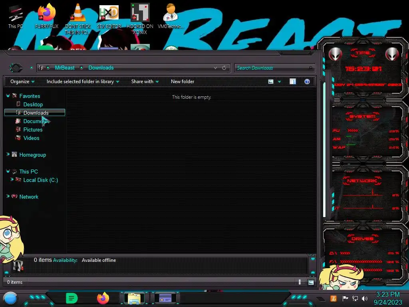Click the Favorites star icon
The image size is (409, 307).
(x=14, y=96)
